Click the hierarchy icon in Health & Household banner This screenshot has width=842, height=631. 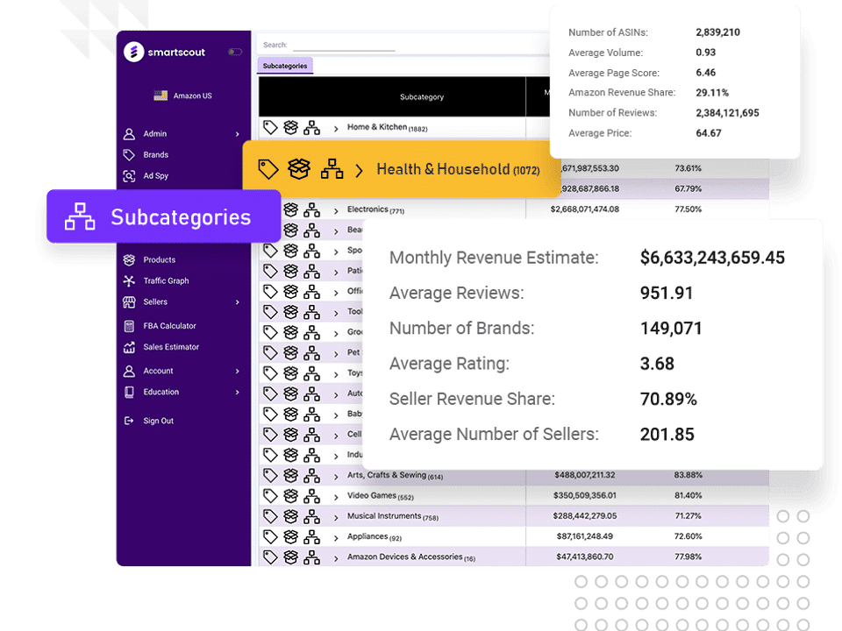(332, 169)
